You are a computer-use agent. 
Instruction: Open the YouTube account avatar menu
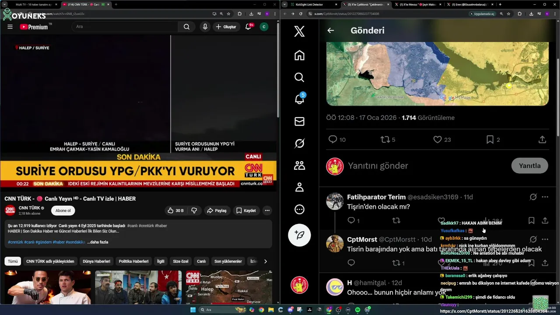coord(264,27)
